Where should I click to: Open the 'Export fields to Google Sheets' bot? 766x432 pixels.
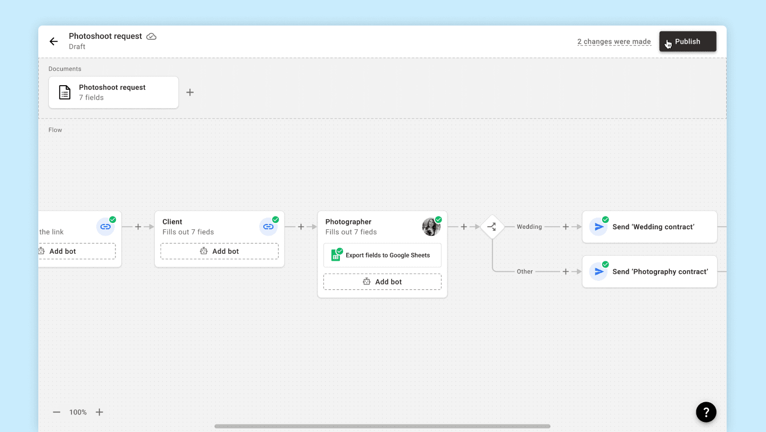[x=382, y=255]
